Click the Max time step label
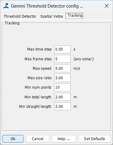This screenshot has height=145, width=113. tap(39, 49)
